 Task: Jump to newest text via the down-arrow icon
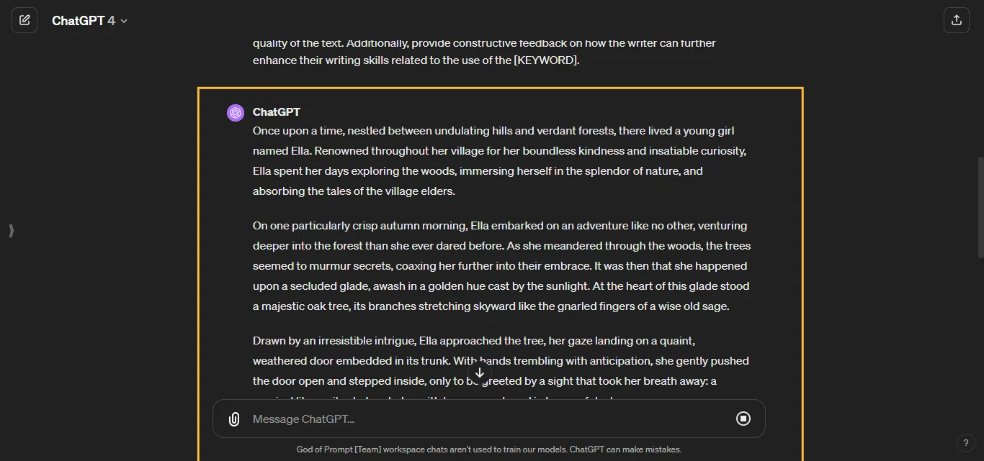pos(480,373)
